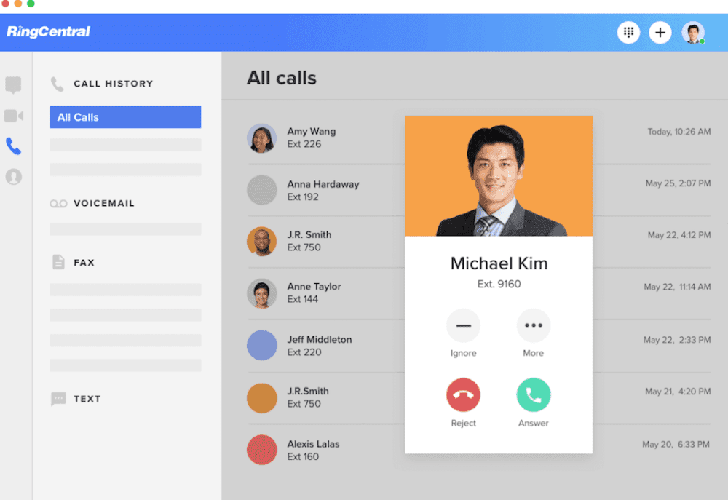Click the Michael Kim caller name
This screenshot has width=728, height=500.
point(499,263)
